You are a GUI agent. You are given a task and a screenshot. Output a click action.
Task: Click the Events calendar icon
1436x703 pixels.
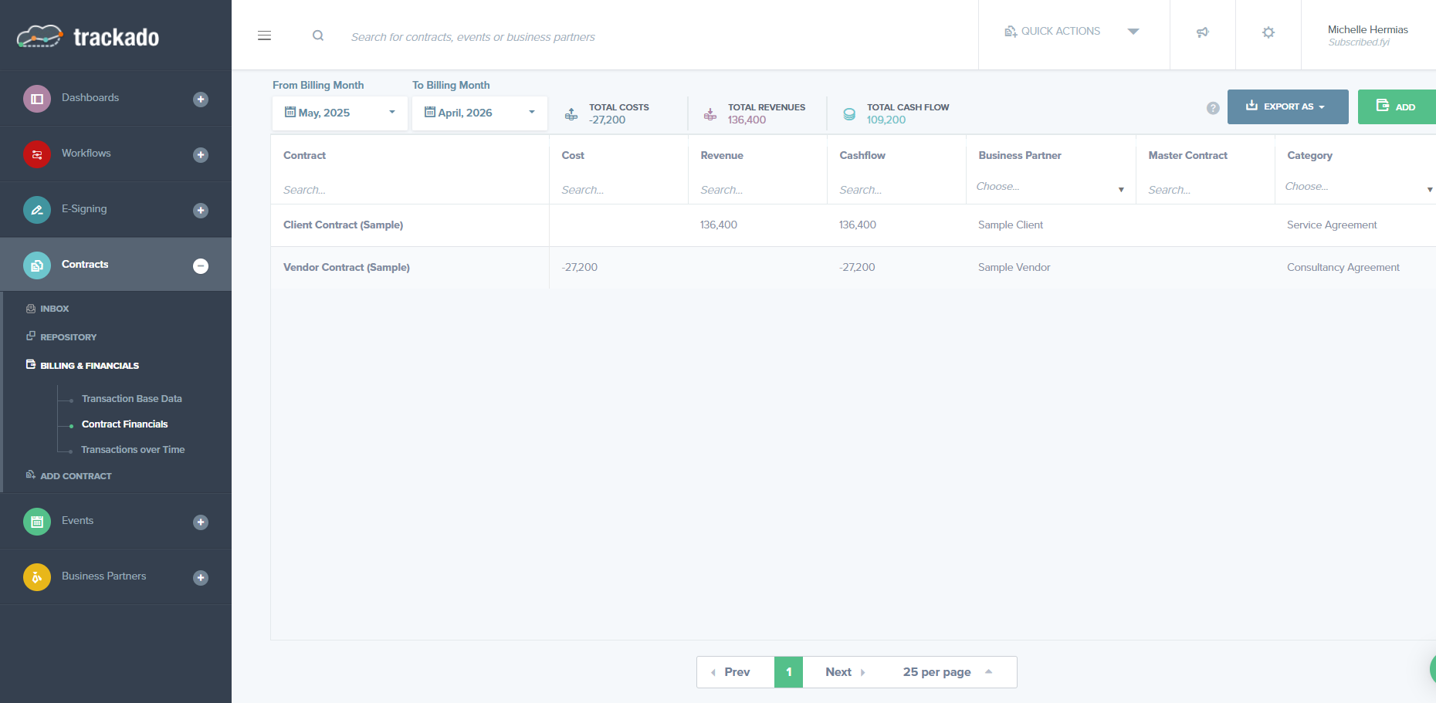pyautogui.click(x=37, y=522)
